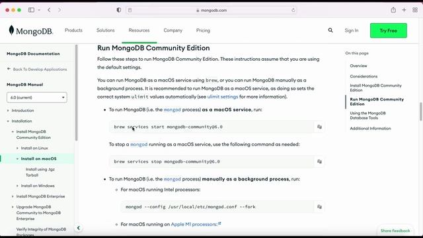The image size is (423, 238).
Task: Expand Install MongoDB Enterprise
Action: [13, 196]
